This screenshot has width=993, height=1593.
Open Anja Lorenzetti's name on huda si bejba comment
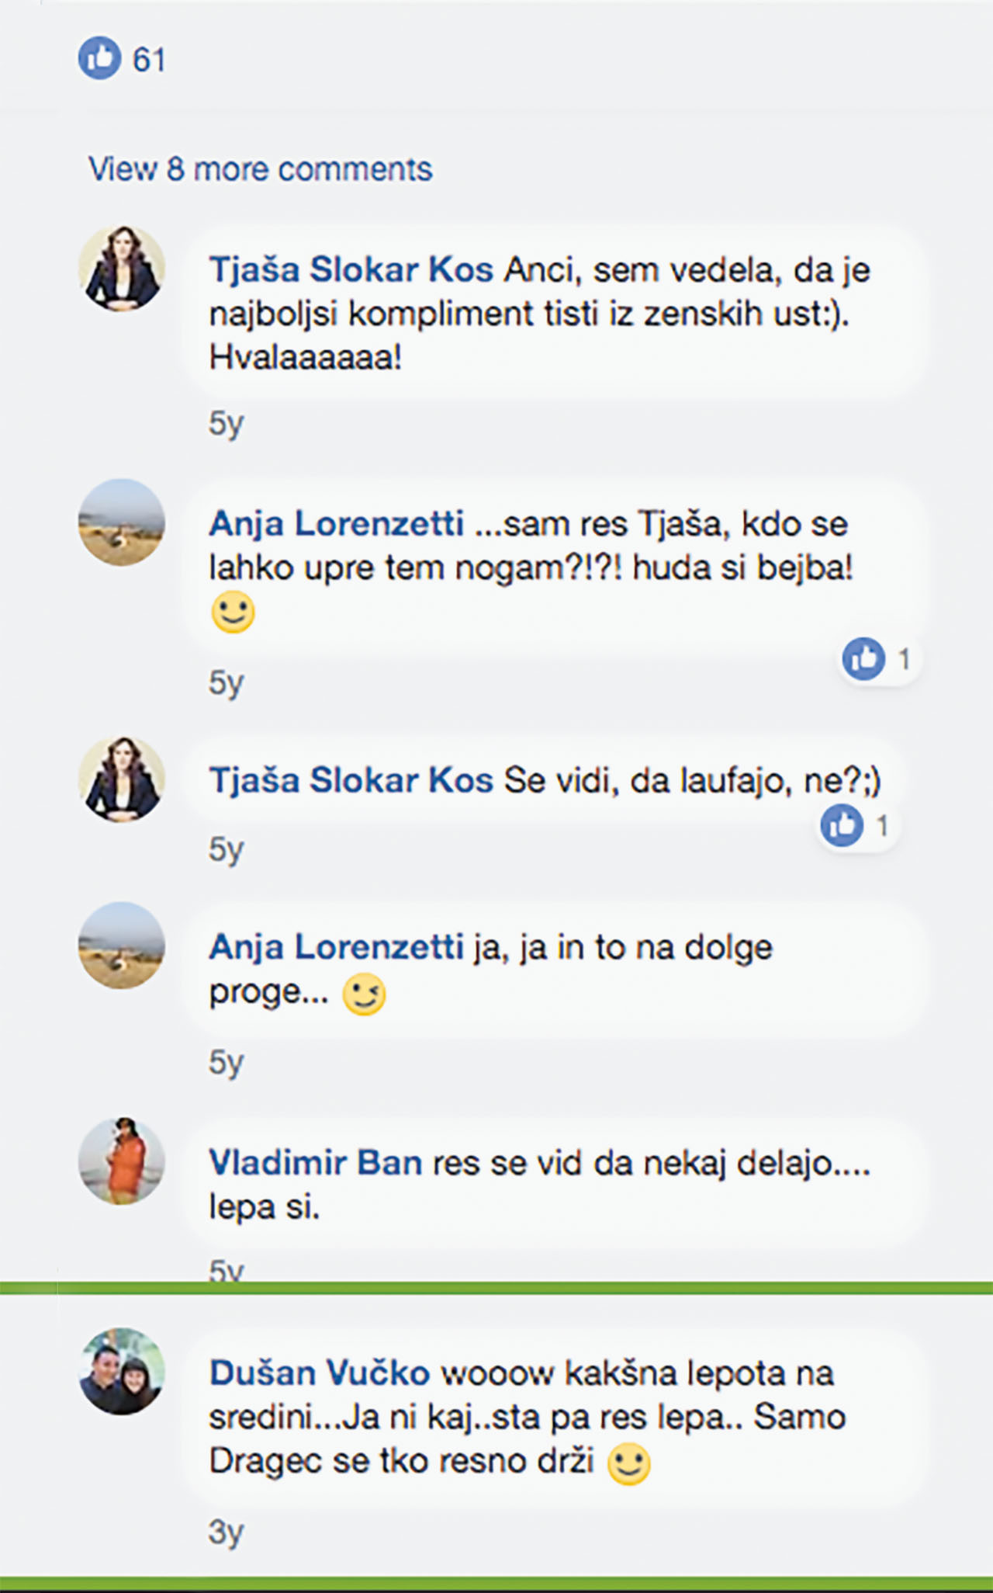click(x=336, y=524)
